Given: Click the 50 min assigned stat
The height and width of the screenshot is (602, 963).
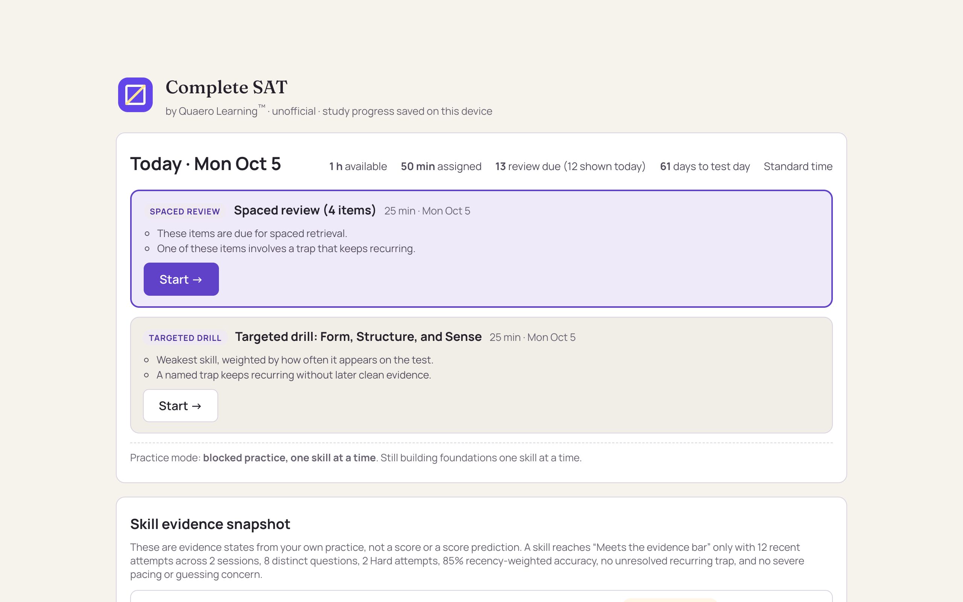Looking at the screenshot, I should (441, 166).
